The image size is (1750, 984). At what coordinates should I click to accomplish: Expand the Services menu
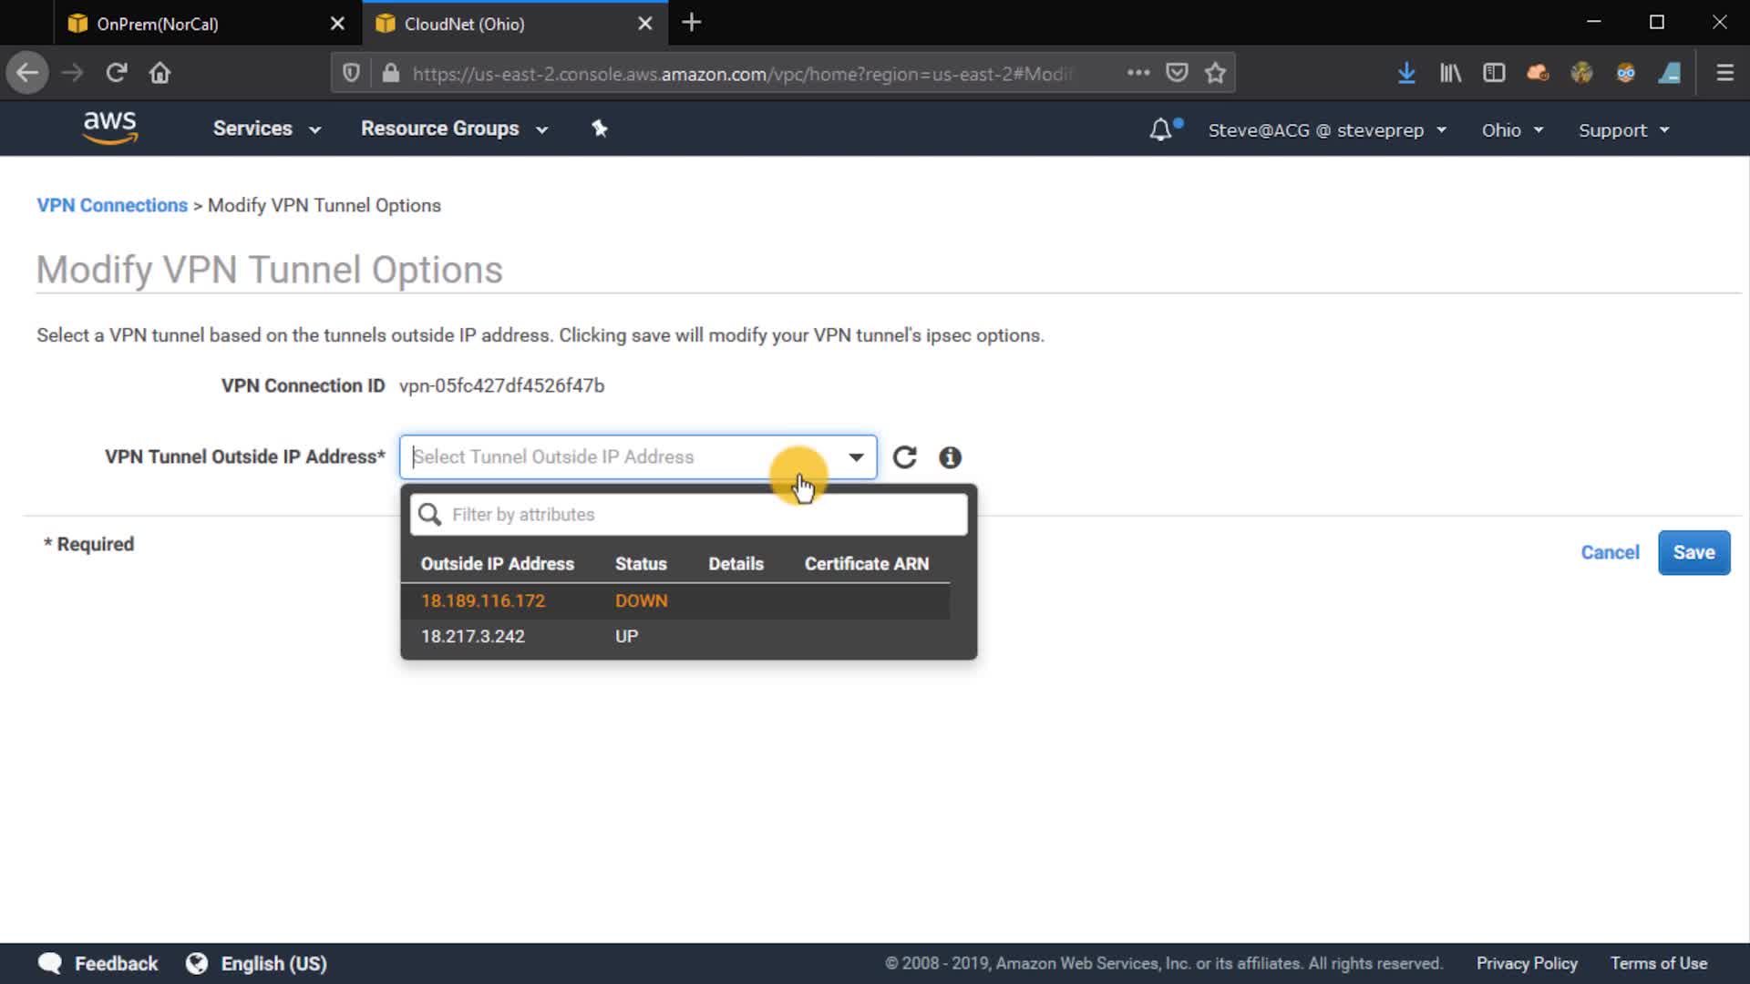[x=266, y=128]
